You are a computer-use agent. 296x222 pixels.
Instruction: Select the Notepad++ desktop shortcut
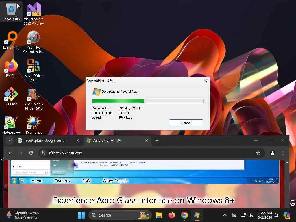[11, 125]
